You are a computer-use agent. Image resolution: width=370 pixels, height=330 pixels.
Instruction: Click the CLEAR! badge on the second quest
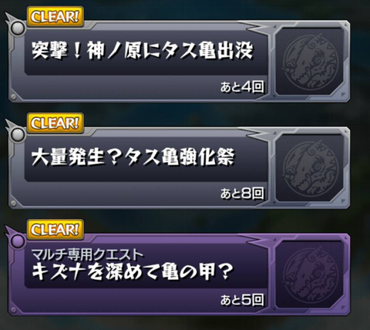pyautogui.click(x=55, y=123)
